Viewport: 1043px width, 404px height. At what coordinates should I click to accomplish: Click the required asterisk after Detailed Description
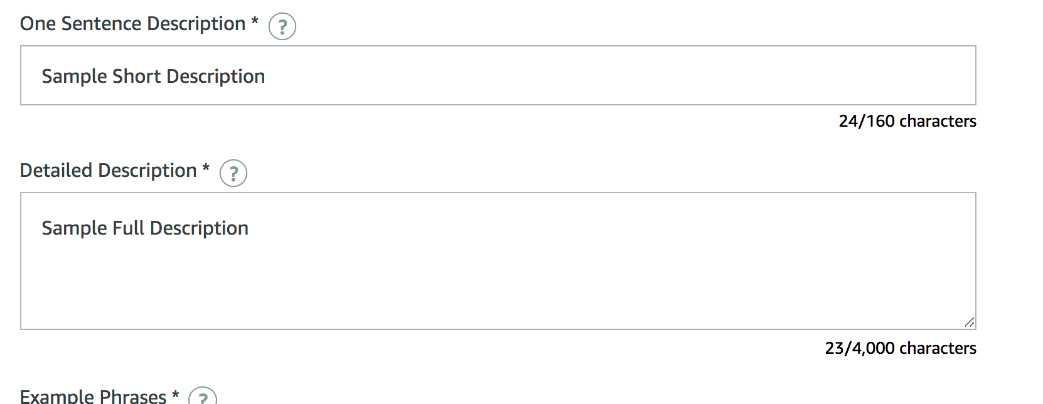coord(206,168)
